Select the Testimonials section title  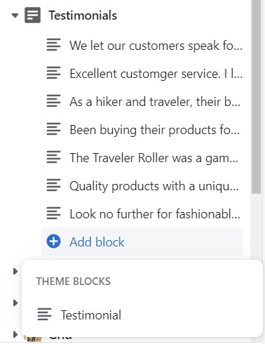click(x=83, y=15)
